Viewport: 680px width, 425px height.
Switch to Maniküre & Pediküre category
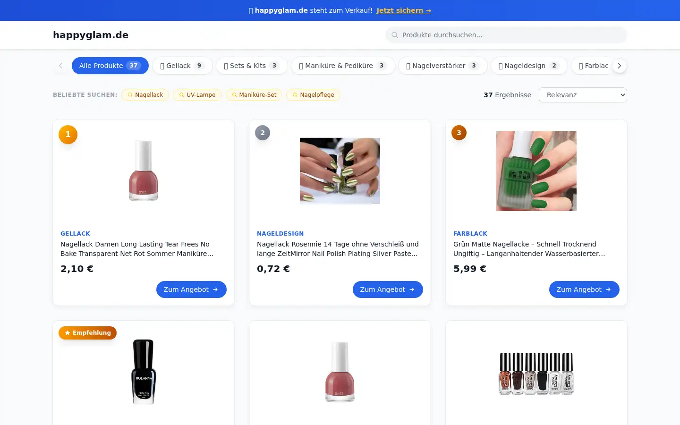[343, 66]
